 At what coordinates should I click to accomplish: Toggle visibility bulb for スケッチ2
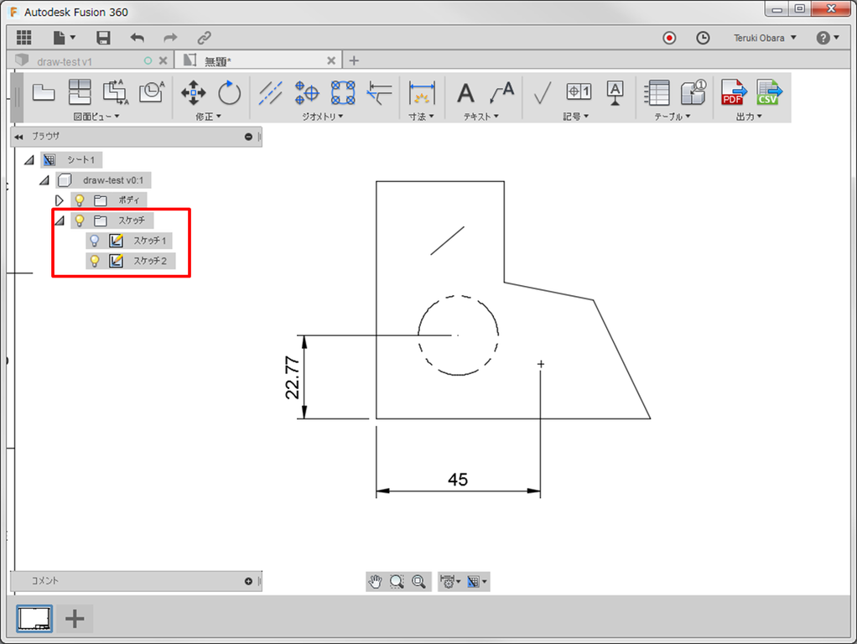(95, 261)
